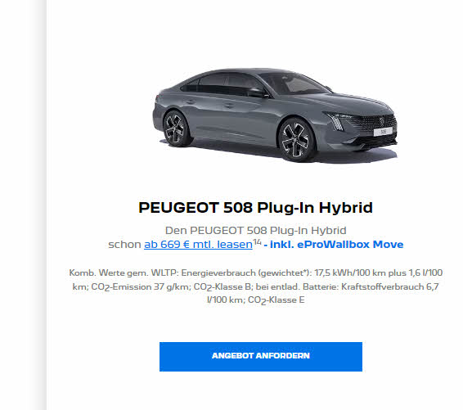Click the Peugeot lion emblem on grille
Screen dimensions: 463x410
point(381,120)
